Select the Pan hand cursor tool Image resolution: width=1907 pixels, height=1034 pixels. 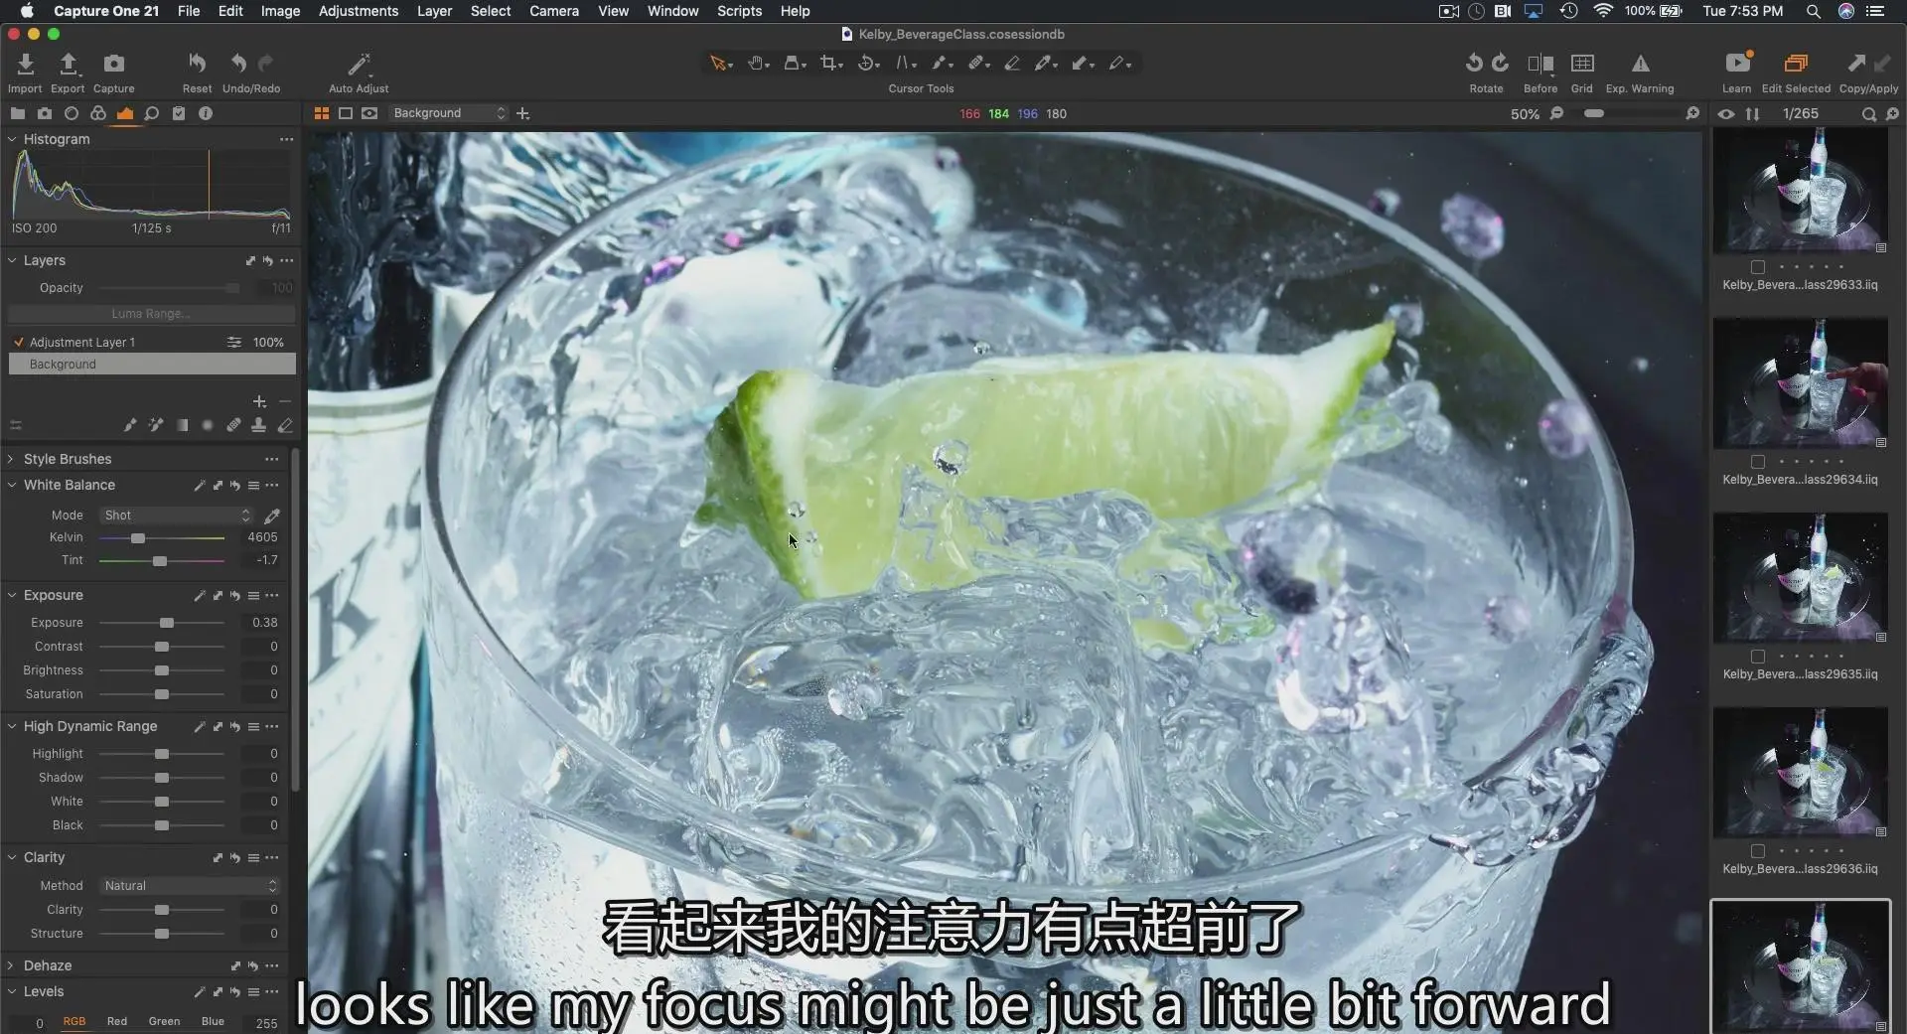(x=758, y=64)
